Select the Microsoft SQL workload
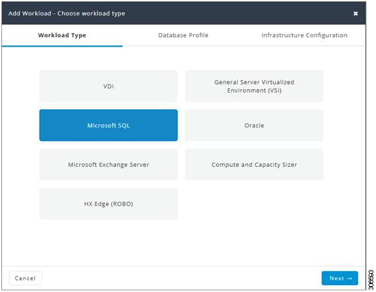Screen dimensions: 376x292 point(109,125)
